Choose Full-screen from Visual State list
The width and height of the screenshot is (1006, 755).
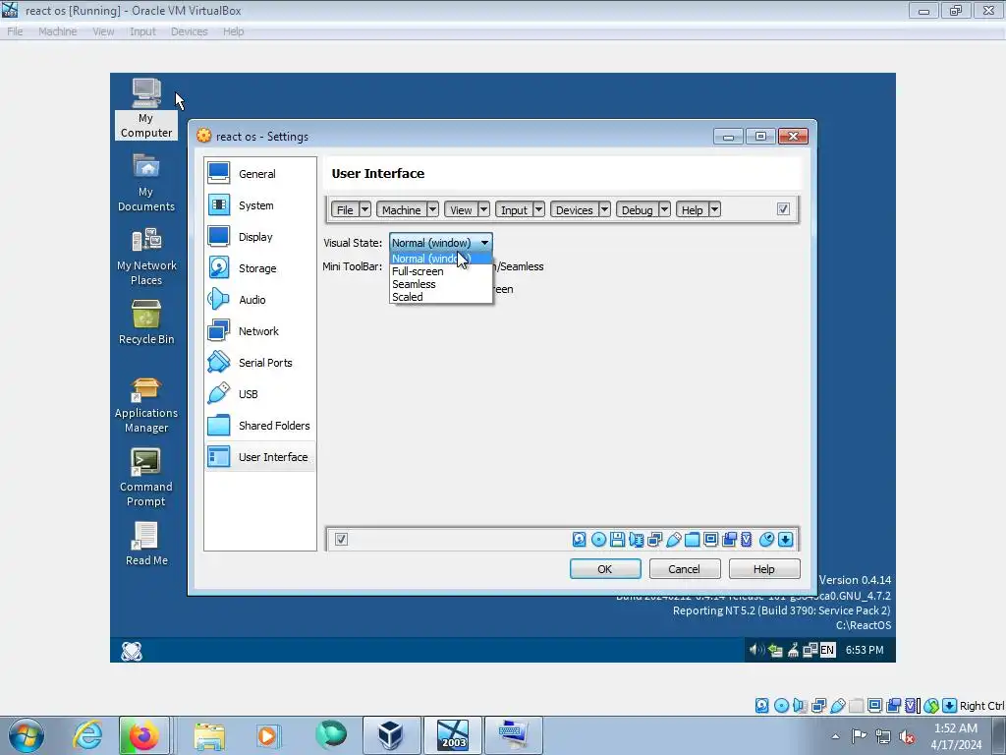click(441, 271)
